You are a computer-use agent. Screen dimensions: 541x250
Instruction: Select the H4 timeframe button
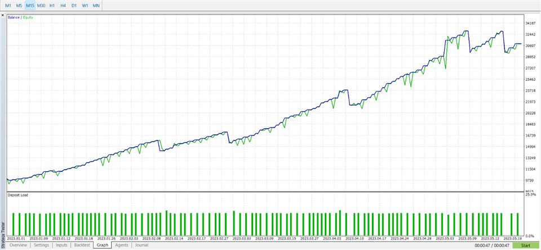(63, 6)
